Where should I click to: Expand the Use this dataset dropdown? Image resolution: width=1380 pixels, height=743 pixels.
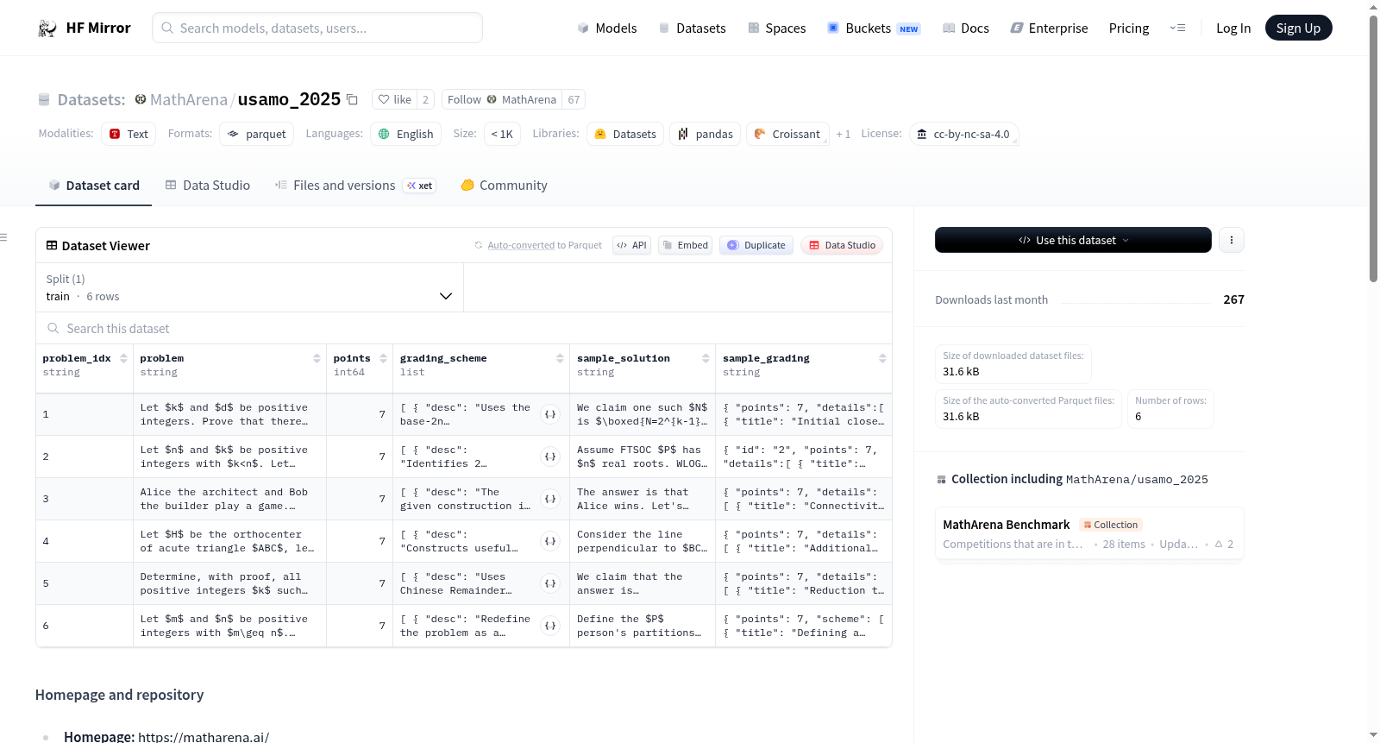point(1073,240)
